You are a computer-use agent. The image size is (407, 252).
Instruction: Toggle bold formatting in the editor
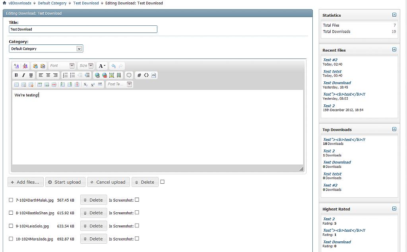(16, 75)
